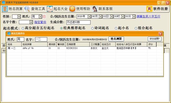
Task: Open the month dropdown showing 06月
Action: coord(100,17)
